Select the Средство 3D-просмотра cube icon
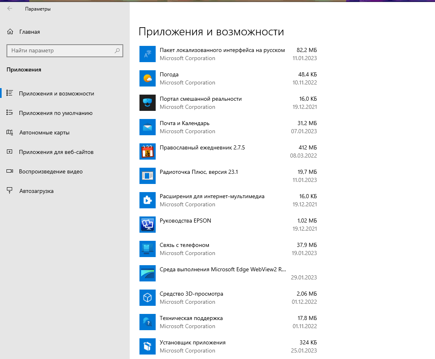Image resolution: width=435 pixels, height=359 pixels. pyautogui.click(x=147, y=298)
